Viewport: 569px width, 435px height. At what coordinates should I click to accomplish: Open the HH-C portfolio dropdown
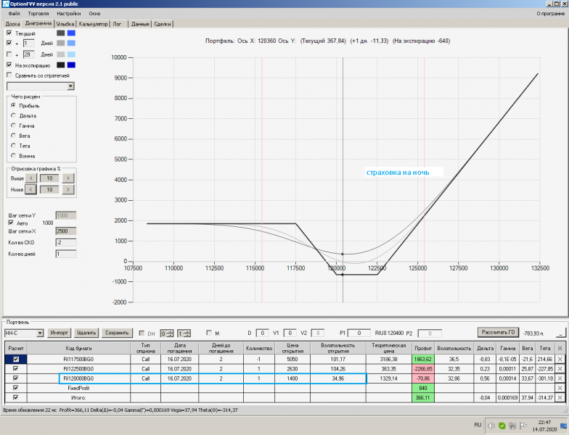(x=41, y=333)
